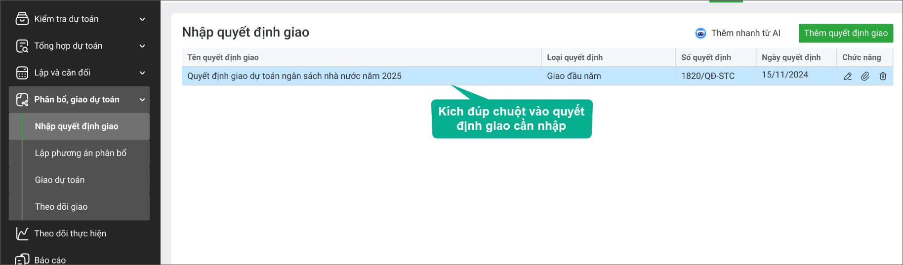Click the Báo cáo sidebar icon

[x=22, y=259]
